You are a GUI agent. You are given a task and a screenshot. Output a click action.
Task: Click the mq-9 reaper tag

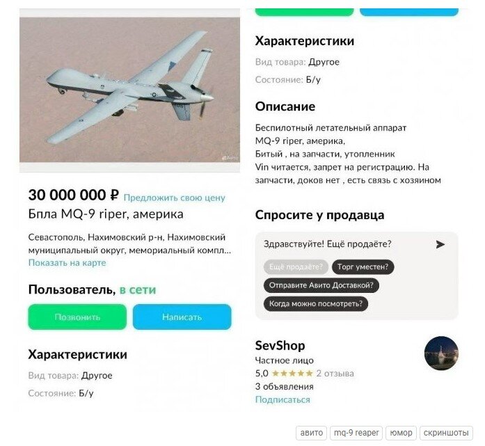[356, 433]
